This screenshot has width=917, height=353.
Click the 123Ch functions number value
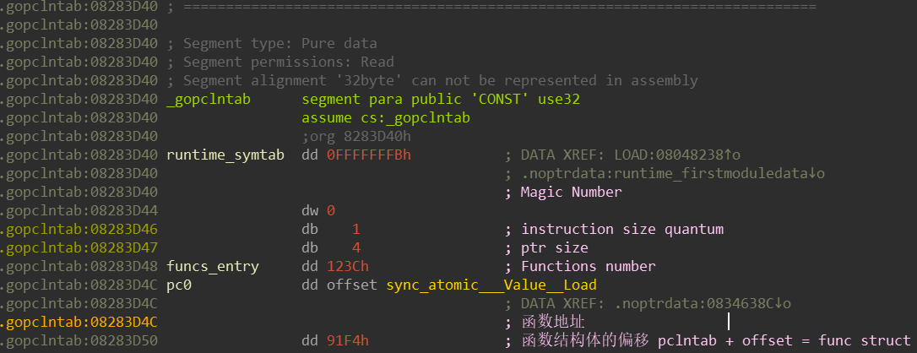click(348, 267)
